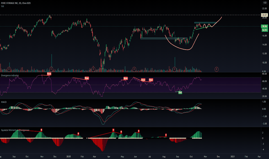Click the earnings E marker in late February 2020
The width and height of the screenshot is (269, 159).
(93, 69)
